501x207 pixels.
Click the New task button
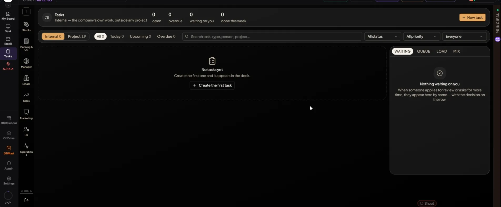(x=472, y=18)
